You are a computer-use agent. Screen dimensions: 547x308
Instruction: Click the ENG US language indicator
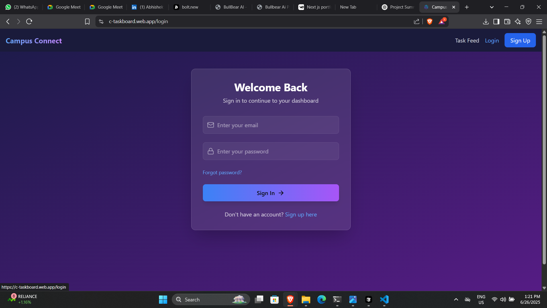pos(481,299)
